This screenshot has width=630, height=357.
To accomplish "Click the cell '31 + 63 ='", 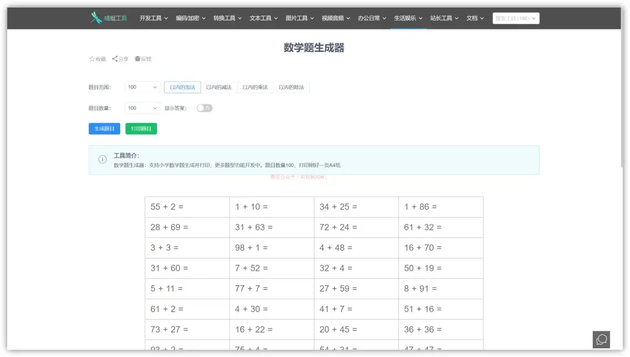I will coord(272,228).
